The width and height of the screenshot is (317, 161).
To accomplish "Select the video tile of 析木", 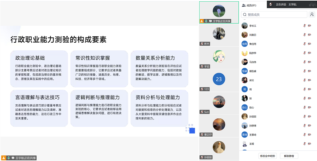I will [x=219, y=35].
